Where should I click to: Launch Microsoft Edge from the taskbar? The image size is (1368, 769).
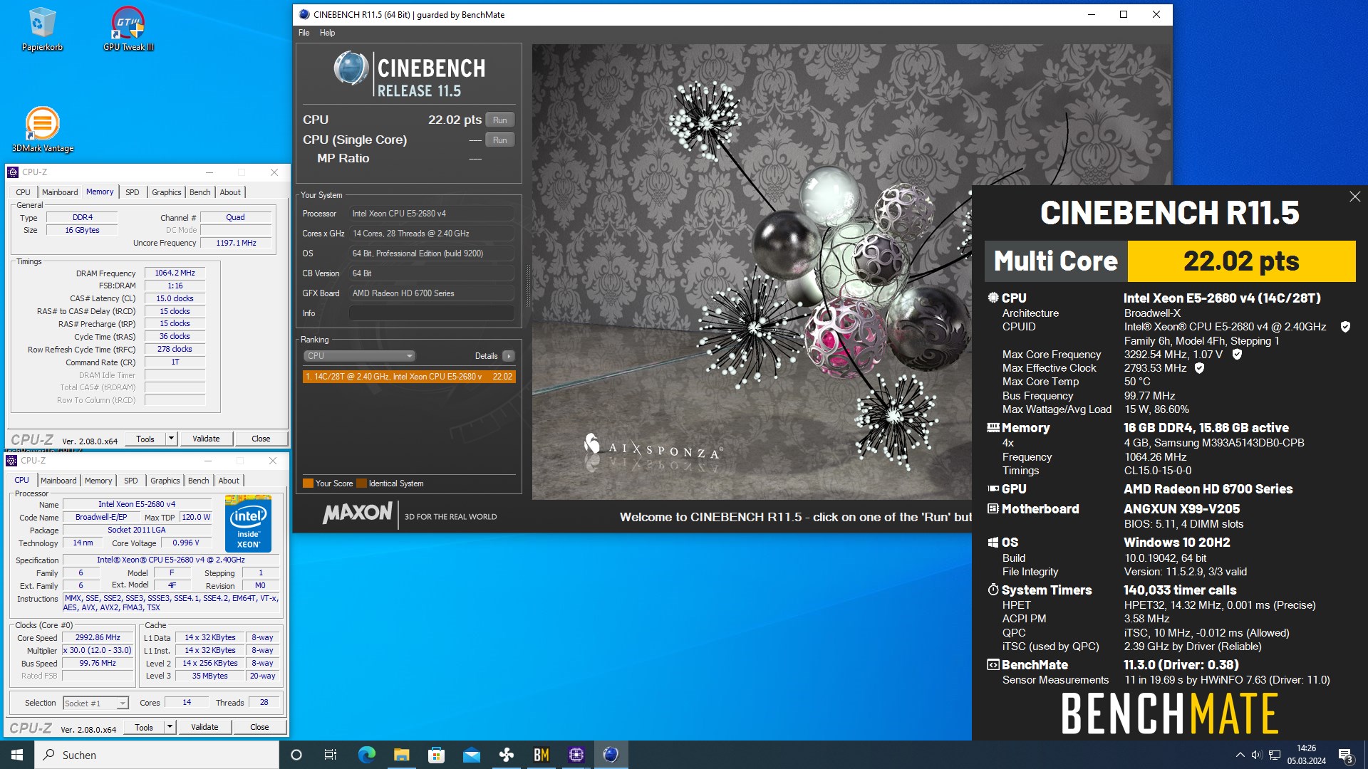tap(366, 755)
